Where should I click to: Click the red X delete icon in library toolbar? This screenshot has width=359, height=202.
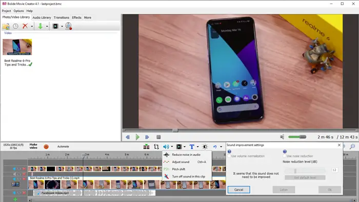(25, 26)
